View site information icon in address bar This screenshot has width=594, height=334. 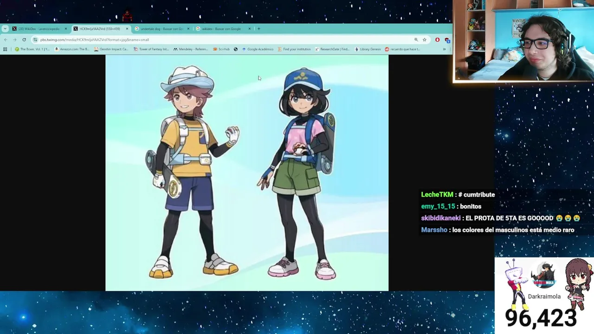pyautogui.click(x=35, y=40)
